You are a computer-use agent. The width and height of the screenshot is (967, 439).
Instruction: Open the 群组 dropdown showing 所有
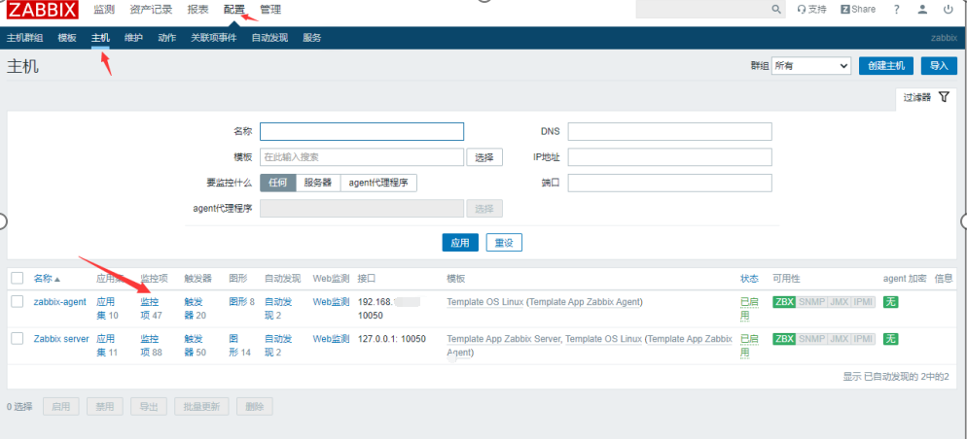click(x=811, y=66)
